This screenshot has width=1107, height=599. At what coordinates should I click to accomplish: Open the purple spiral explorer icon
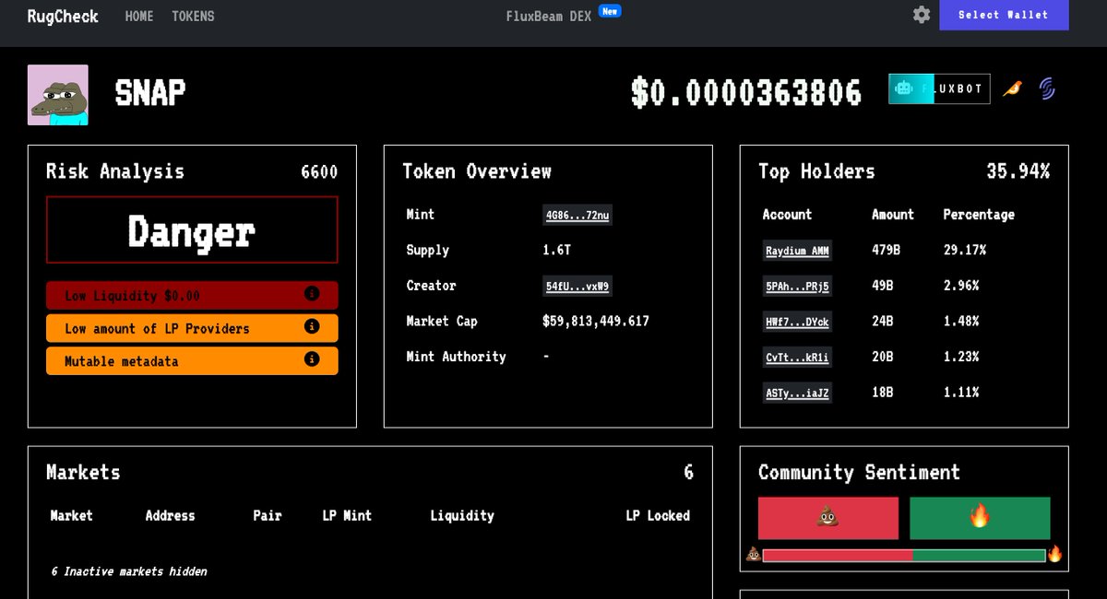click(1047, 88)
